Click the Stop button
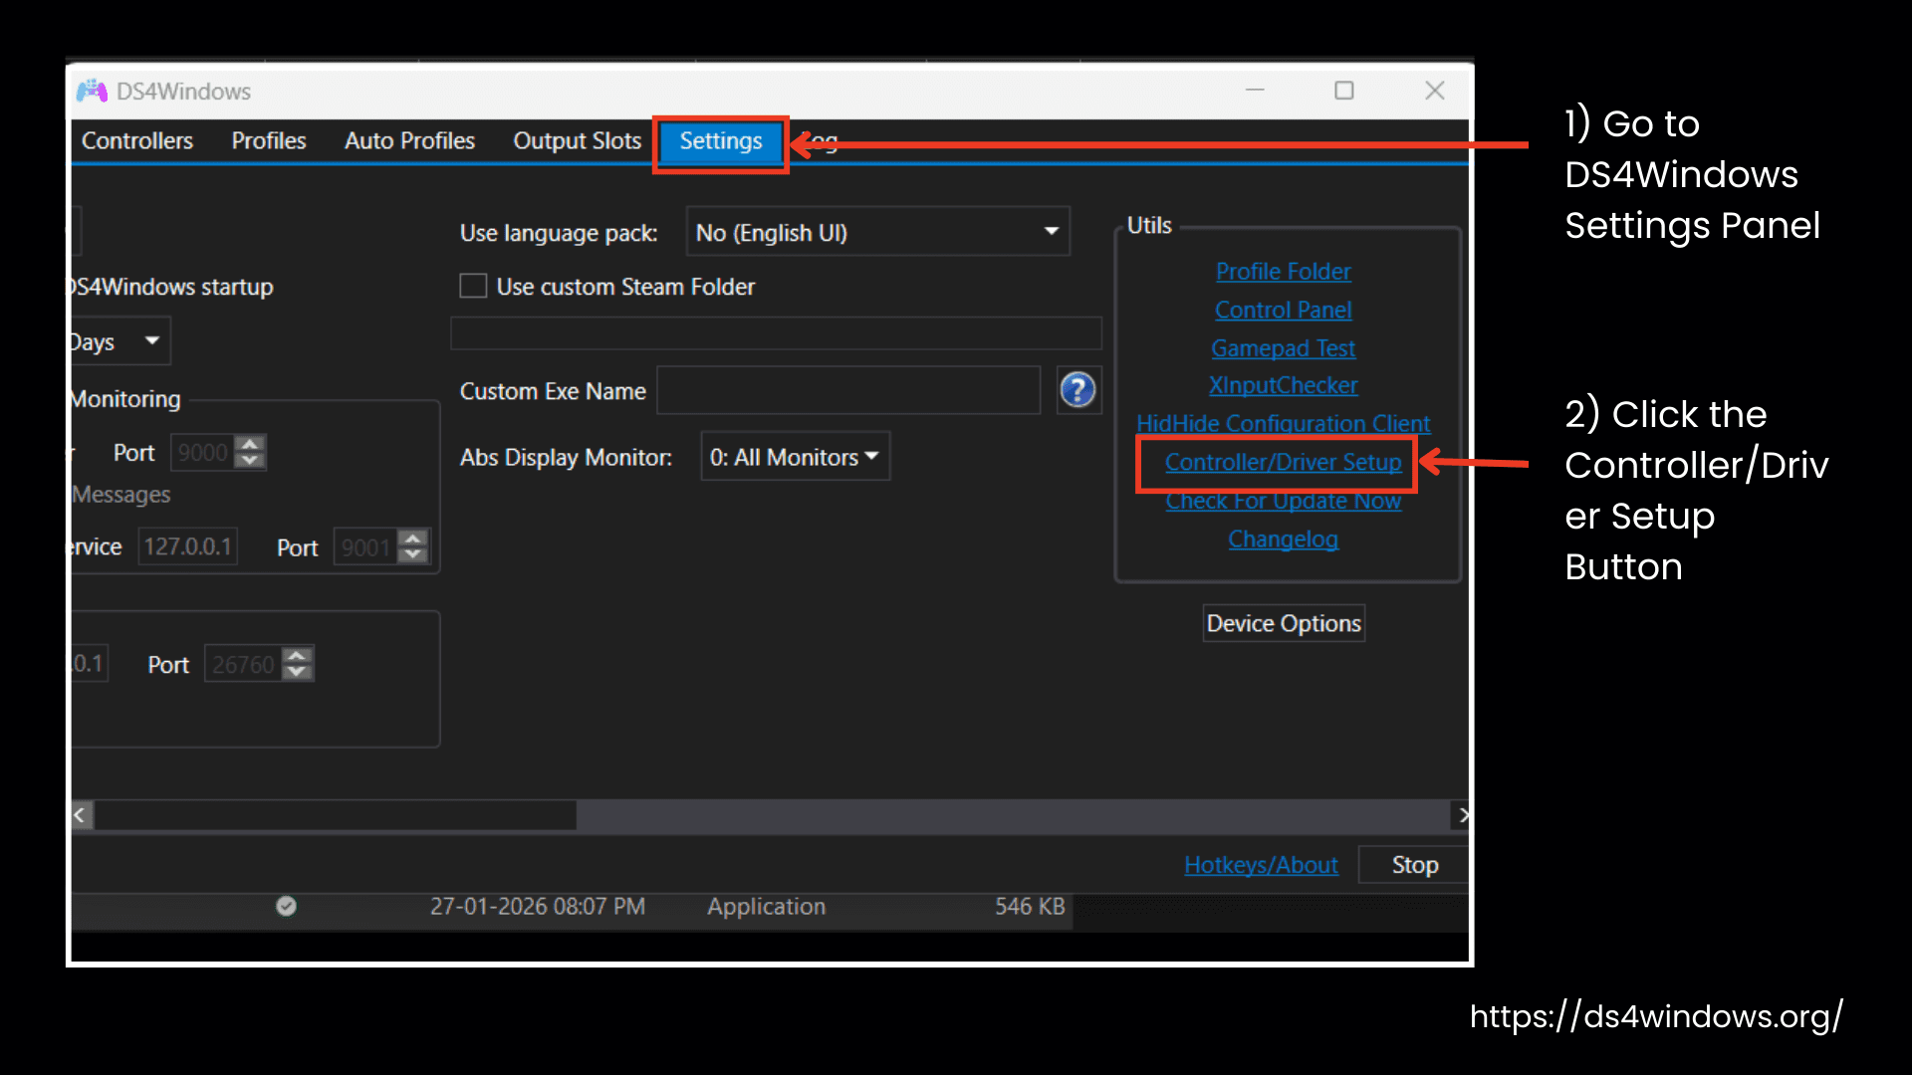This screenshot has height=1075, width=1912. click(1414, 865)
